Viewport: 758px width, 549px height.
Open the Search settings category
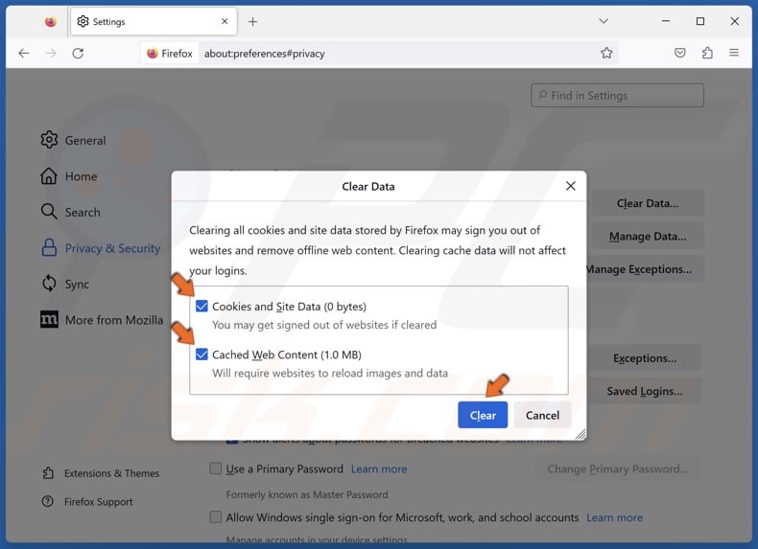coord(71,212)
